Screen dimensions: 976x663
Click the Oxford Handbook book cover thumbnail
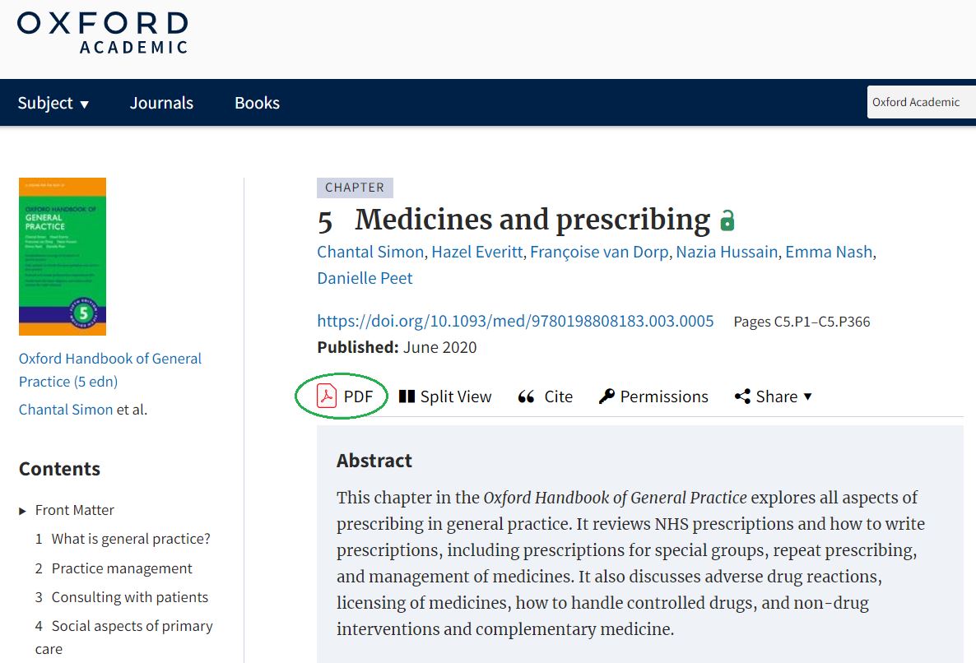pyautogui.click(x=63, y=257)
